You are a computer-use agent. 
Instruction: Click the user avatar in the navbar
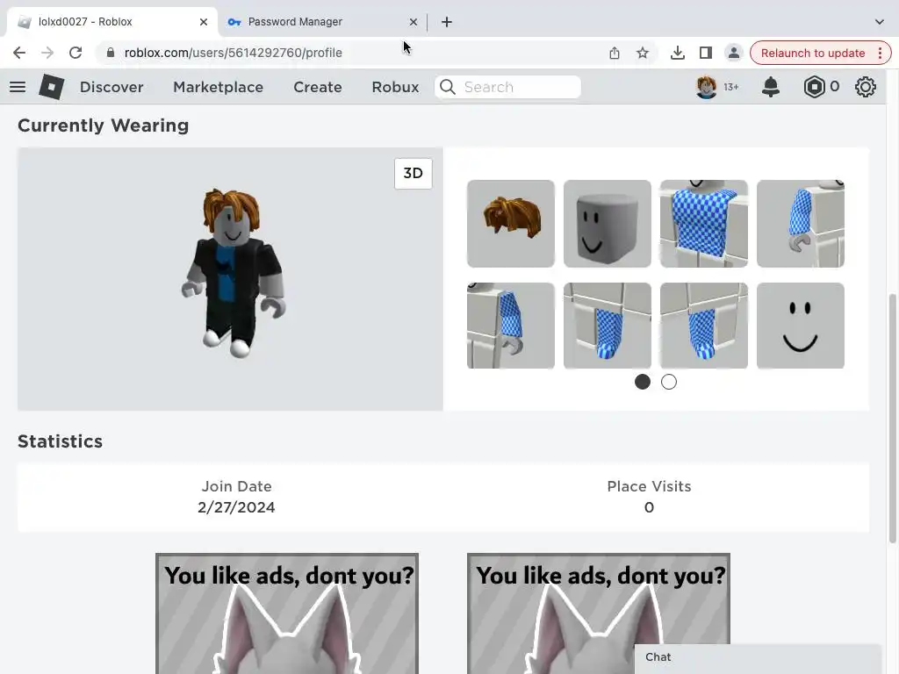coord(707,87)
